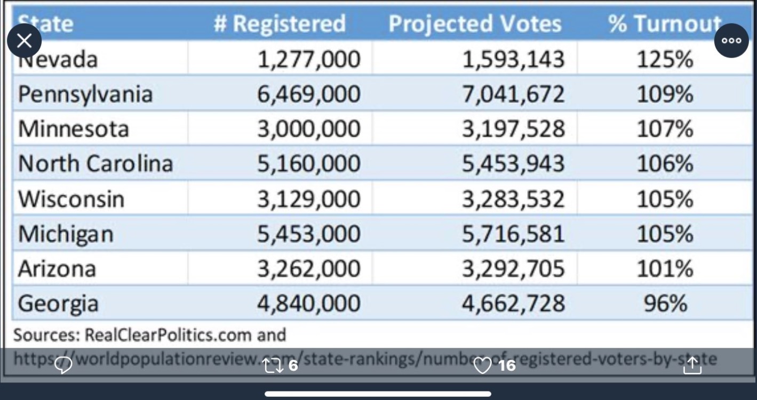
Task: Click Michigan's 5,716,581 projected votes
Action: (513, 234)
